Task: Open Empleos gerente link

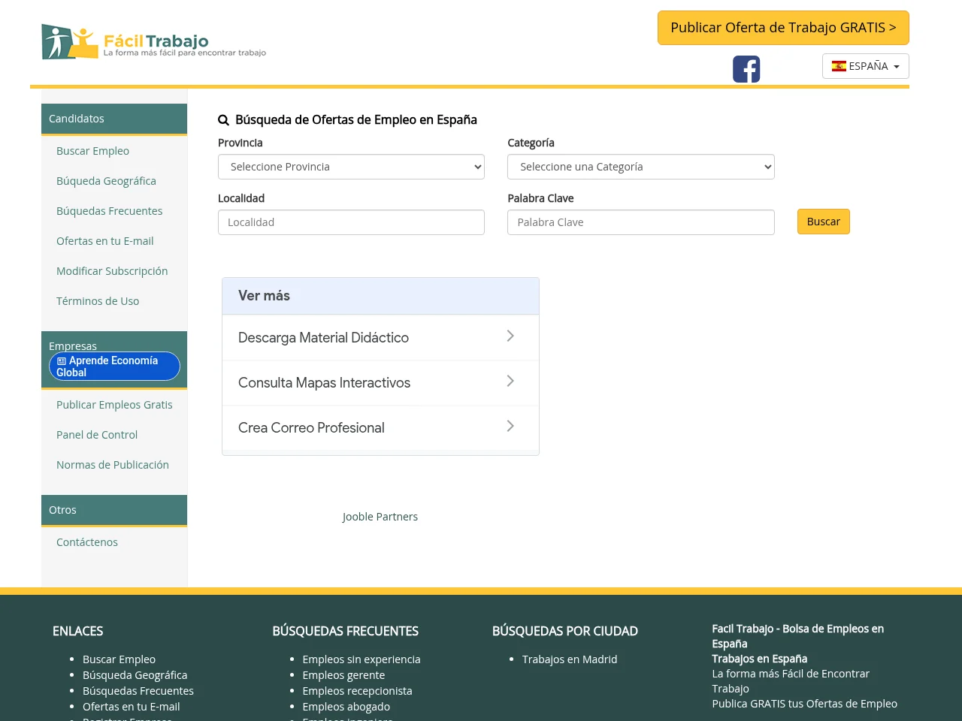Action: point(343,675)
